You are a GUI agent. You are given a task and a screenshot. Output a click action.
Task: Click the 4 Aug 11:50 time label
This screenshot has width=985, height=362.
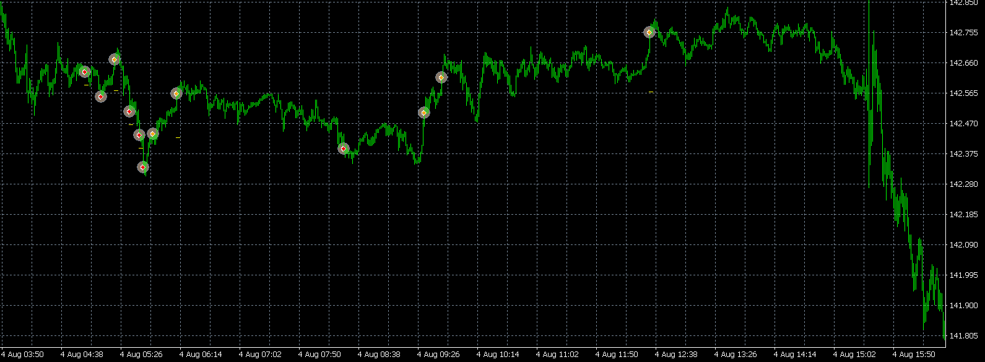tap(617, 355)
